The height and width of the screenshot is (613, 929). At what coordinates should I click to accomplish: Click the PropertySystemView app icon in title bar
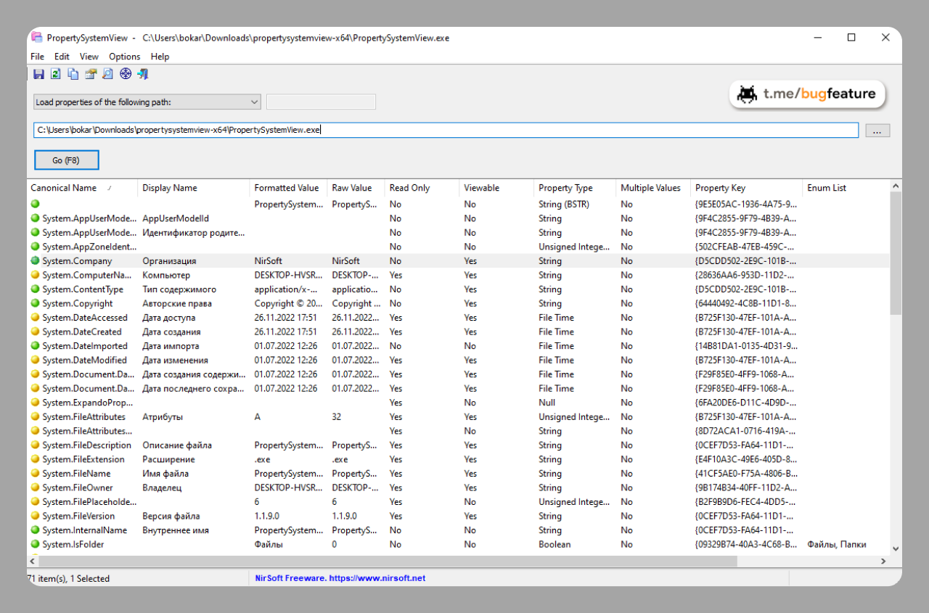coord(36,37)
